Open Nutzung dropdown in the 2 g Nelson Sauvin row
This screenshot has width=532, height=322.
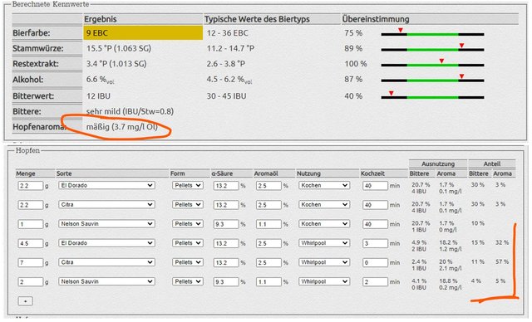[324, 281]
